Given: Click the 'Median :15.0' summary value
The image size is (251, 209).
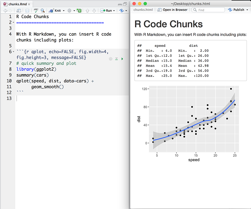Looking at the screenshot, I should pos(159,61).
